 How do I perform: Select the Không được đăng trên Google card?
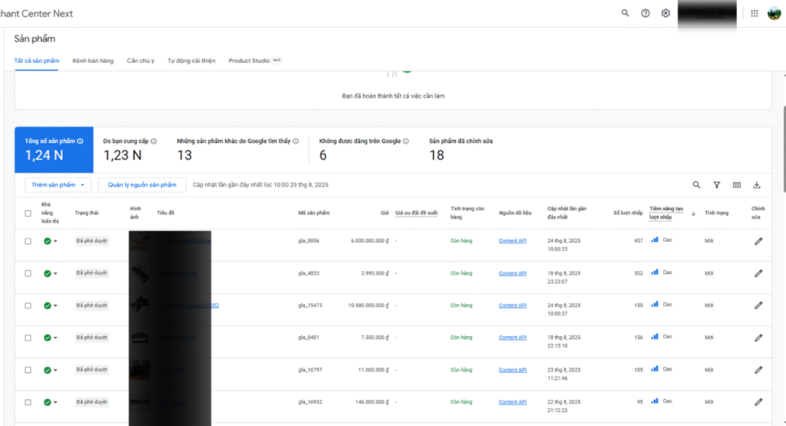pos(364,149)
